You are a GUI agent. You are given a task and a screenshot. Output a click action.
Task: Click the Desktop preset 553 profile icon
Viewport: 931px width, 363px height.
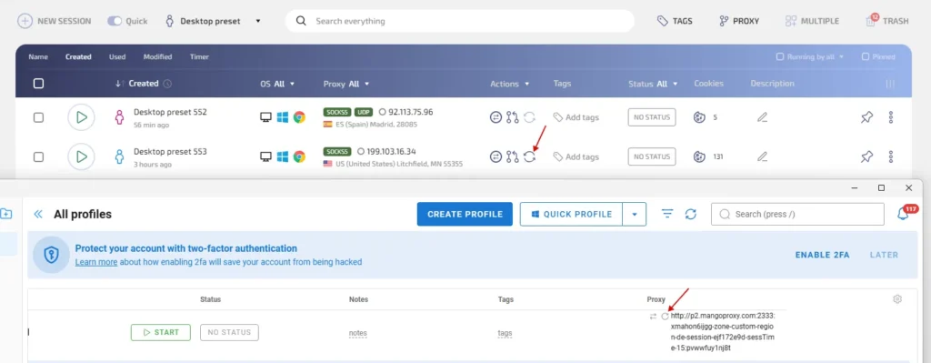click(x=119, y=156)
